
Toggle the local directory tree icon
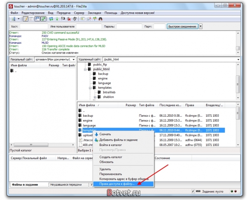click(31, 19)
